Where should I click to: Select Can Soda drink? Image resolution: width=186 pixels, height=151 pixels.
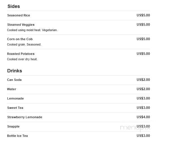tap(14, 80)
